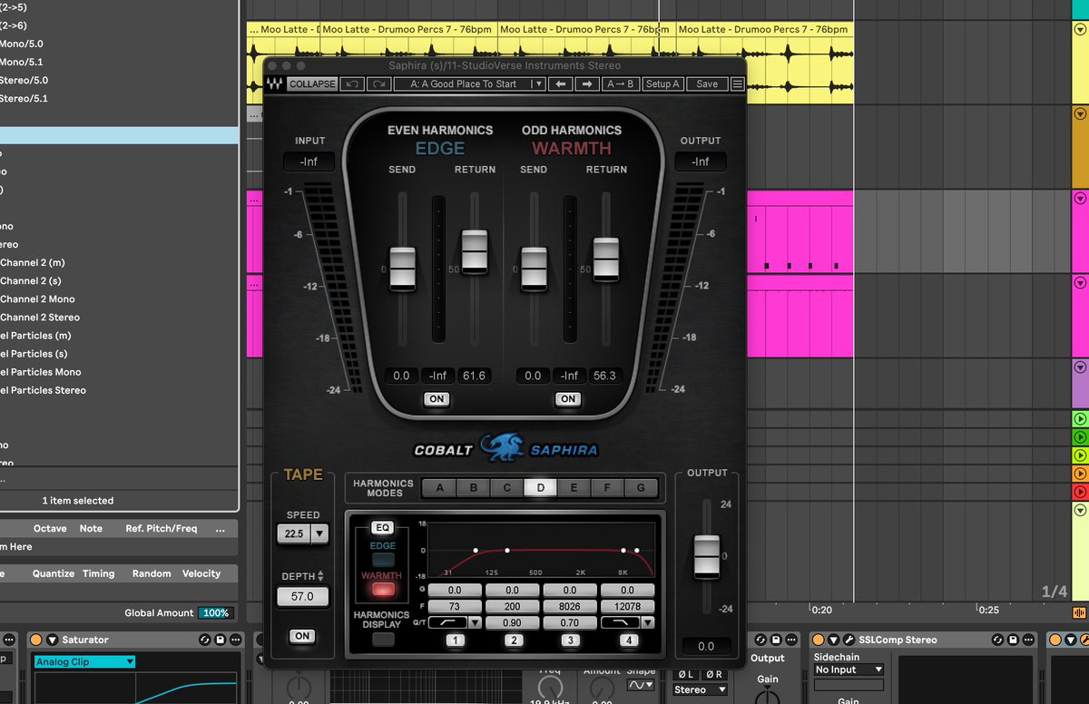Click the A→B copy button
The width and height of the screenshot is (1089, 704).
pyautogui.click(x=620, y=83)
